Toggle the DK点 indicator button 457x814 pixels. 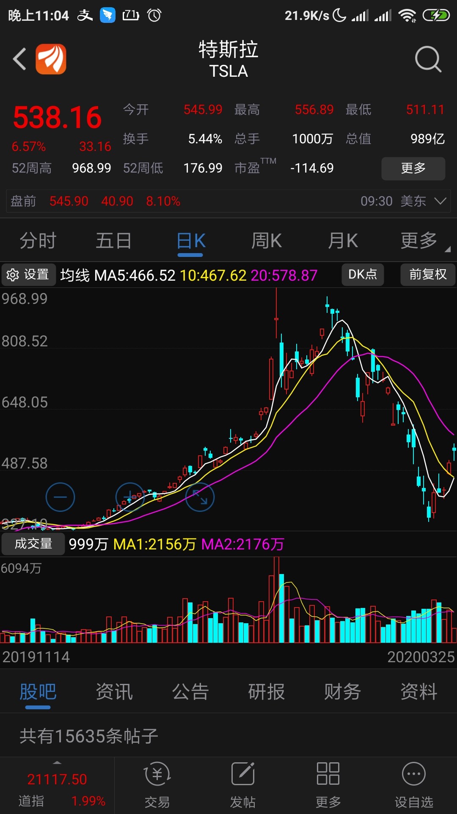tap(363, 274)
